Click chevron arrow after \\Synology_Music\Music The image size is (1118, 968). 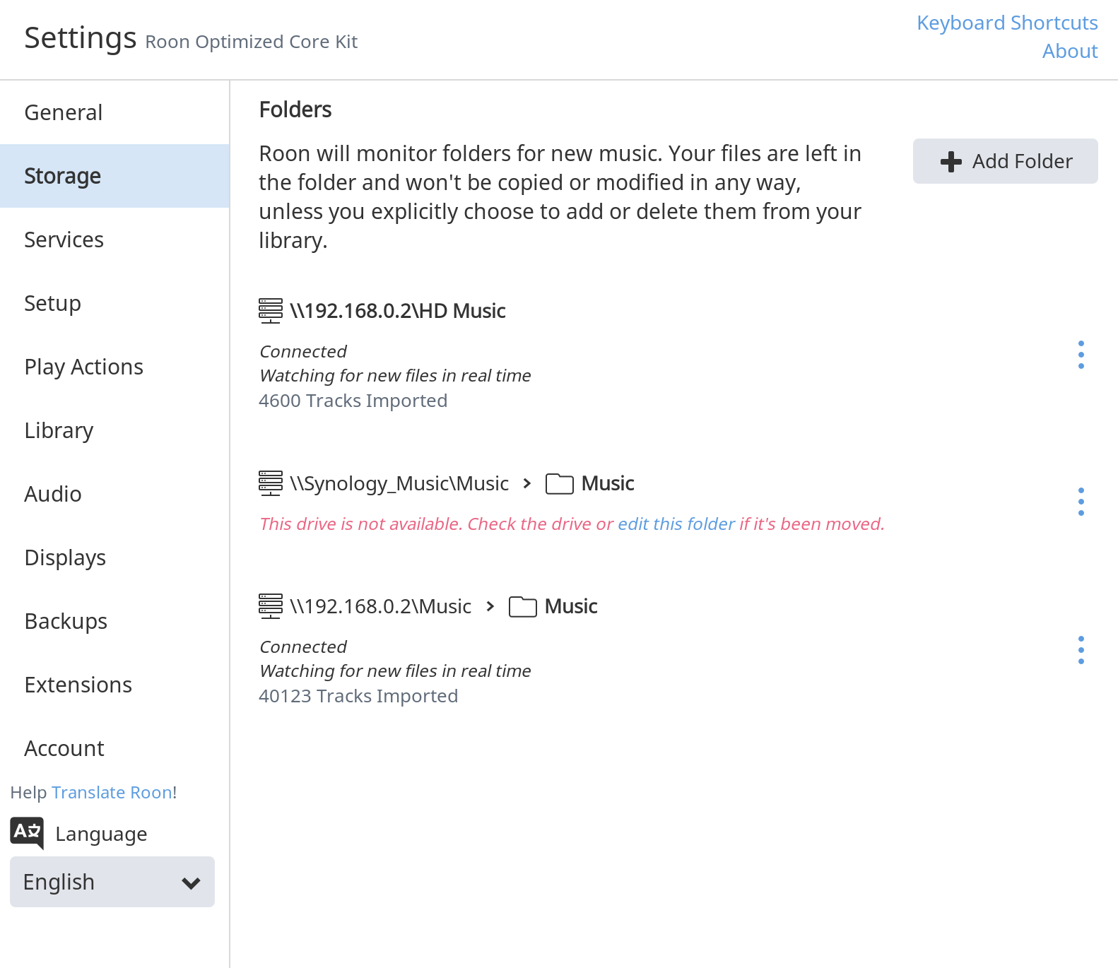coord(526,483)
